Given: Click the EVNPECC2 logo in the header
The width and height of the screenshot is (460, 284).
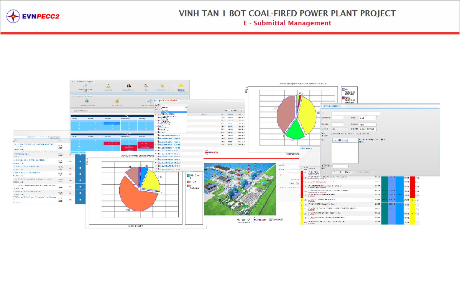Looking at the screenshot, I should point(33,16).
